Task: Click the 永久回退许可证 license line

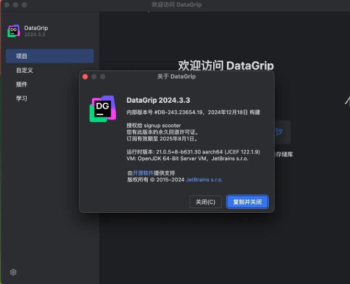Action: pyautogui.click(x=162, y=132)
